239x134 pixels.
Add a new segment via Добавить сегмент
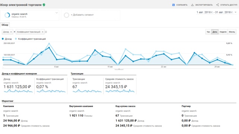[82, 15]
